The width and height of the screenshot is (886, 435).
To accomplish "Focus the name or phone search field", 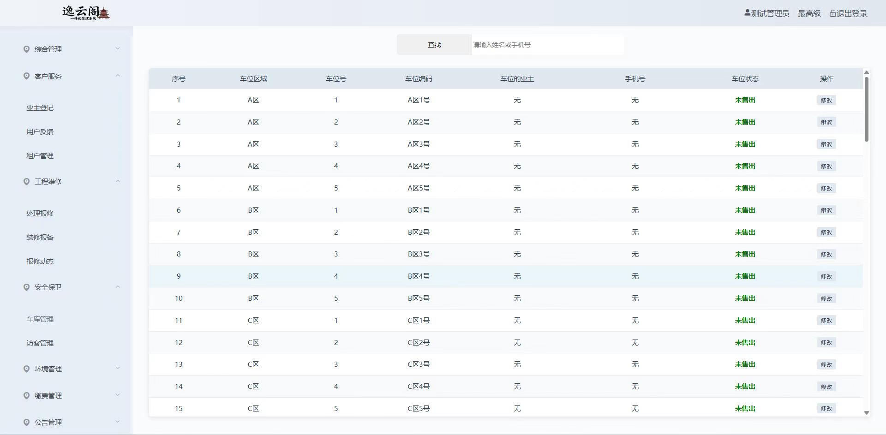I will (x=547, y=45).
